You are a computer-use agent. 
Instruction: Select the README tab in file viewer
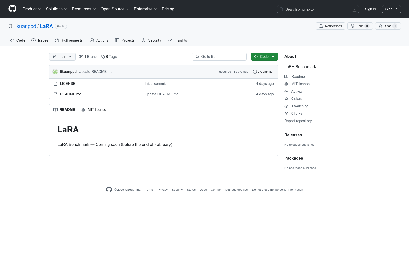pyautogui.click(x=64, y=110)
